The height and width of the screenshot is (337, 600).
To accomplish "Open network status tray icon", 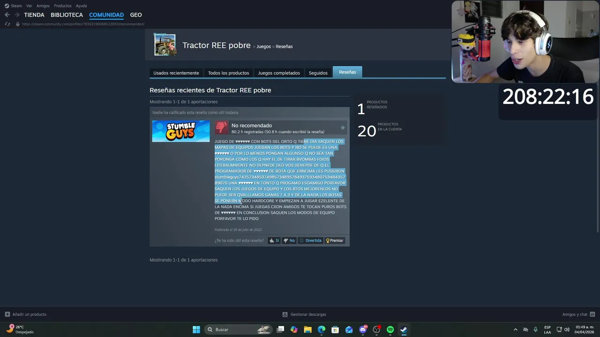I will tap(559, 330).
